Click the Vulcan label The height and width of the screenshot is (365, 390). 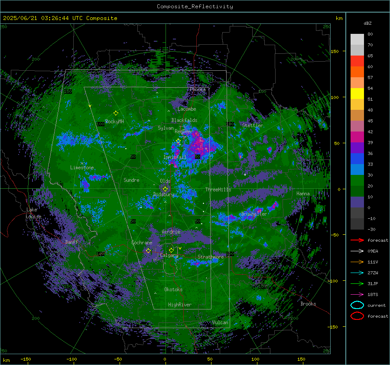[x=220, y=322]
